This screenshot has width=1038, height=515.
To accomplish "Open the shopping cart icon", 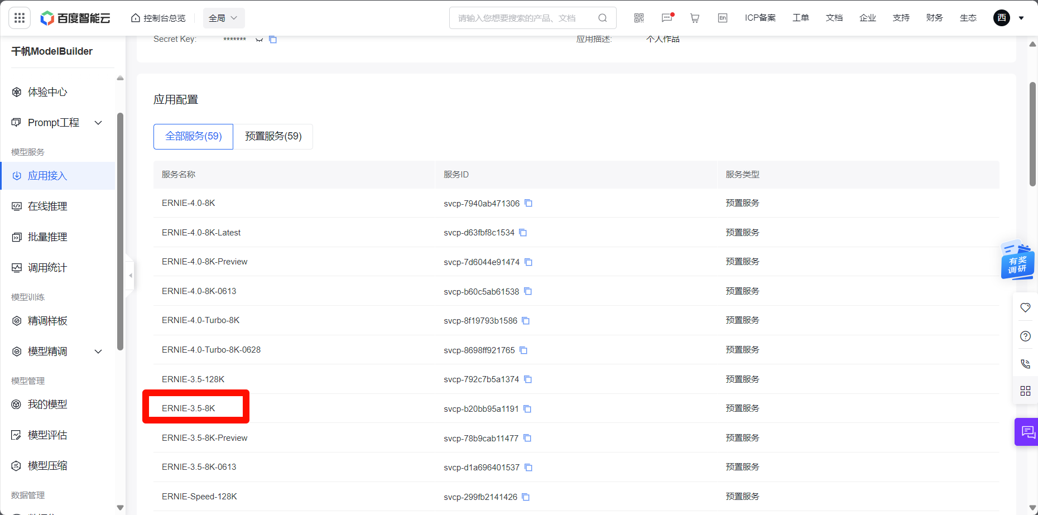I will tap(695, 18).
